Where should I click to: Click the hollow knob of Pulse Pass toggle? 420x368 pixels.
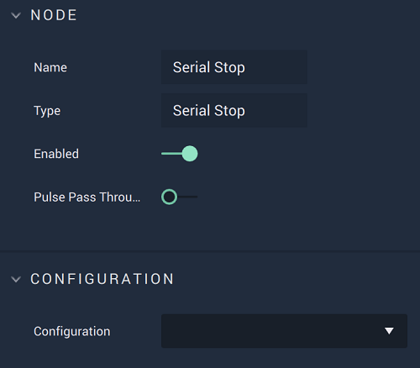click(169, 197)
